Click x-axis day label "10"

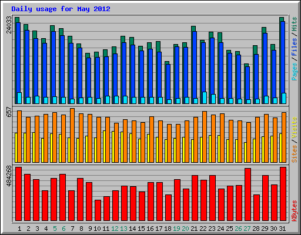tap(97, 229)
